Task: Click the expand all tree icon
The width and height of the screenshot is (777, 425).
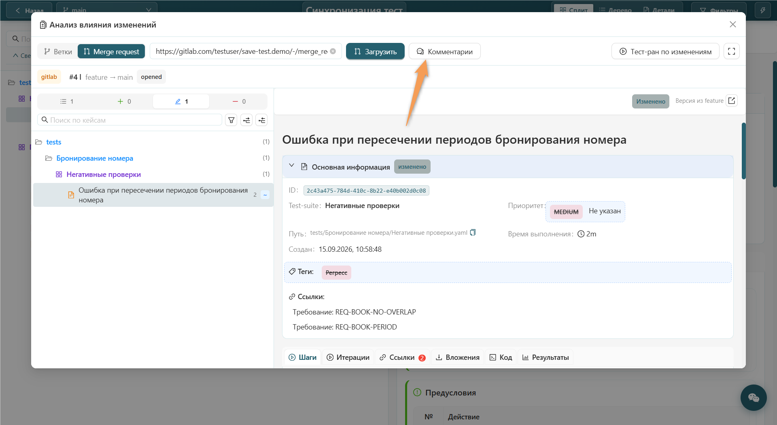Action: (x=246, y=120)
